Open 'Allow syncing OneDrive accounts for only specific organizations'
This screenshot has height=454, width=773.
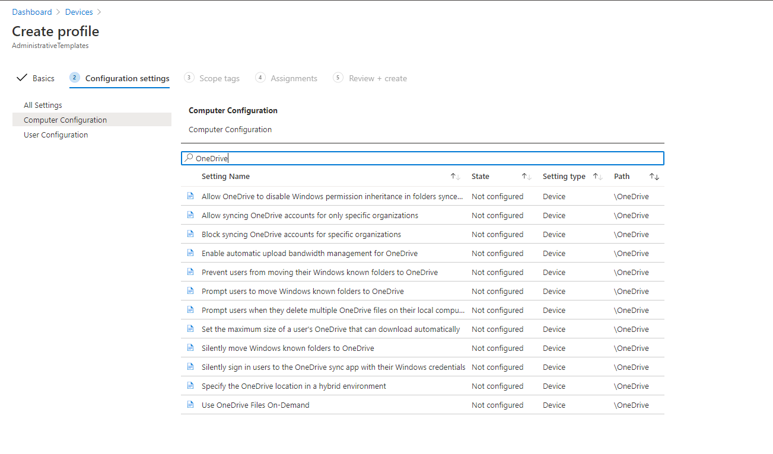(310, 215)
